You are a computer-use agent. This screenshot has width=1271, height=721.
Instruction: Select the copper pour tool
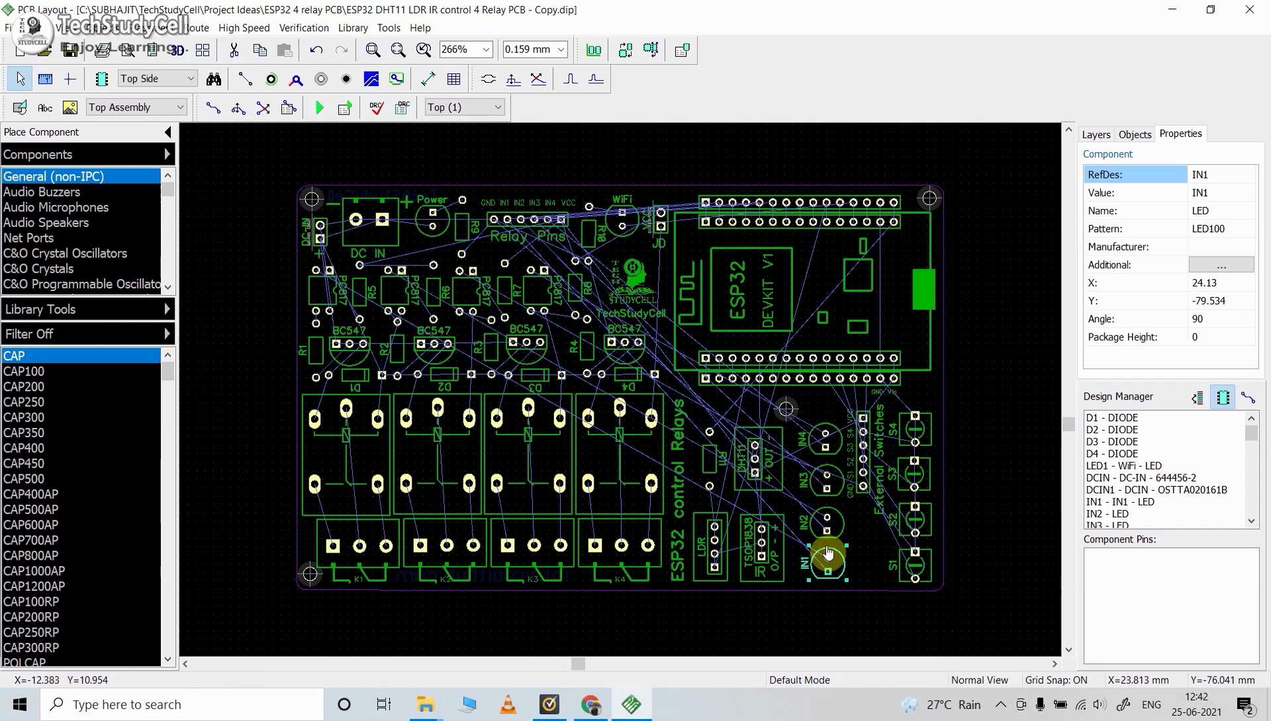tap(371, 79)
